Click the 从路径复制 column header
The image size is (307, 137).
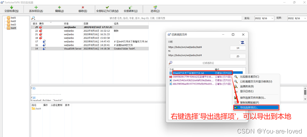tap(56, 105)
